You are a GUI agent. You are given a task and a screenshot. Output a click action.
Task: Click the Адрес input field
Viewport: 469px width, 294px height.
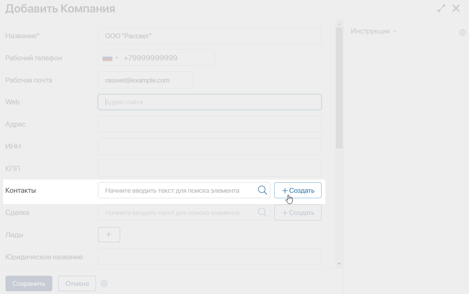(210, 124)
